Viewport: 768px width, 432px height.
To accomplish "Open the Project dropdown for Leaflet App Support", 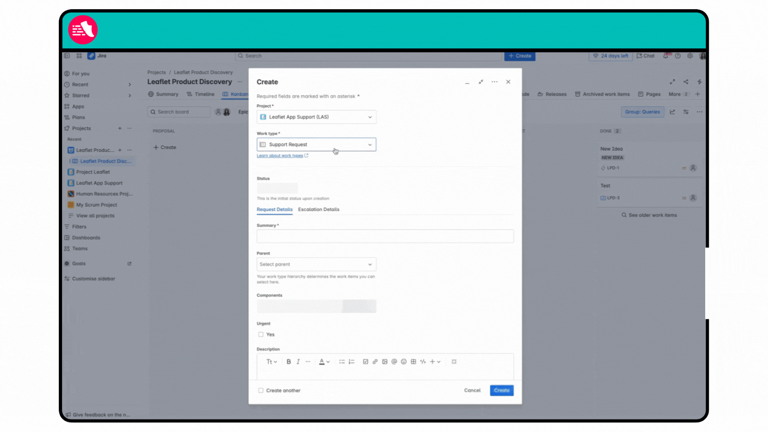I will (316, 117).
